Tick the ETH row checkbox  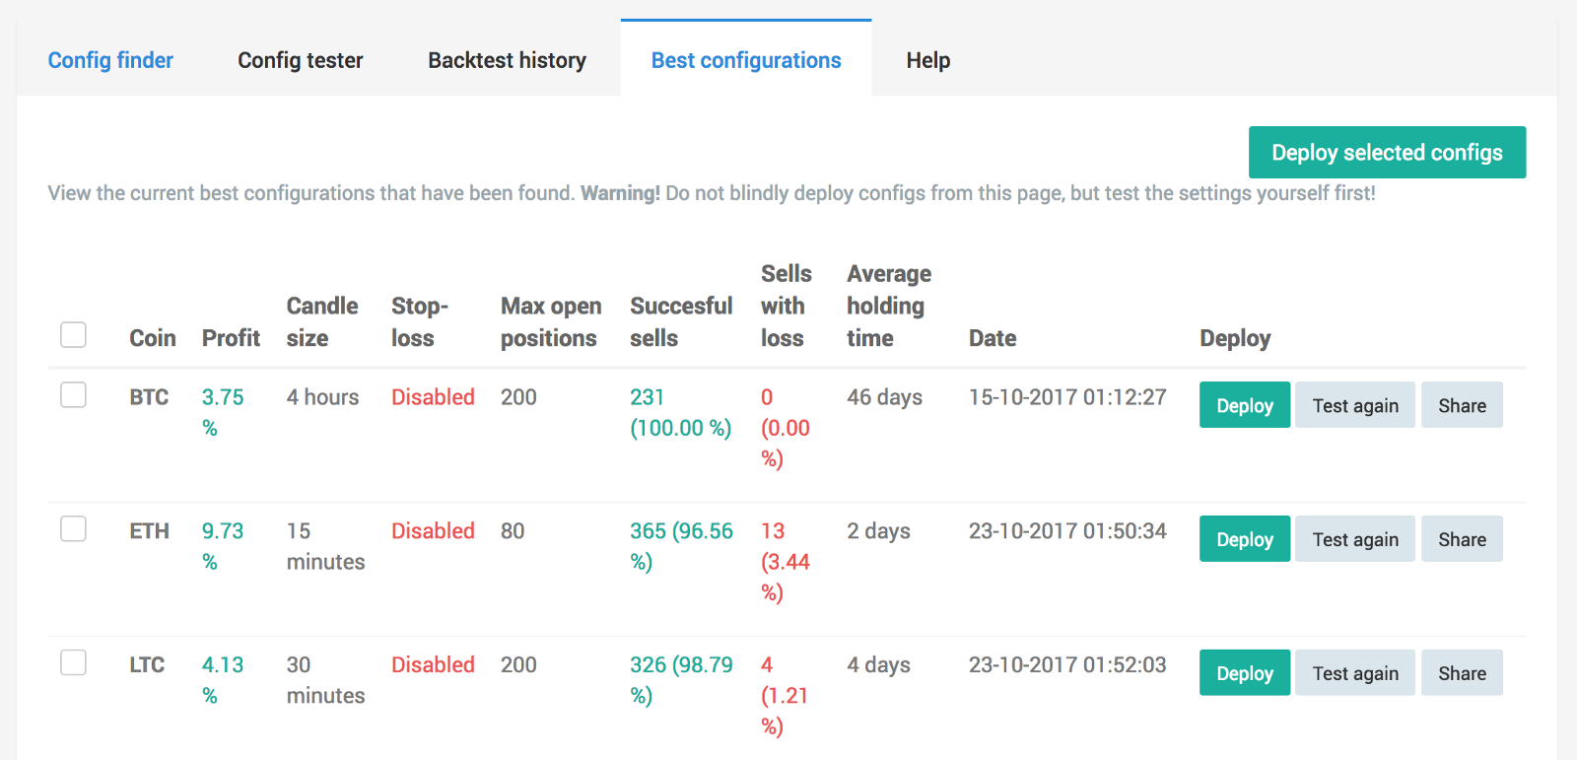coord(74,529)
